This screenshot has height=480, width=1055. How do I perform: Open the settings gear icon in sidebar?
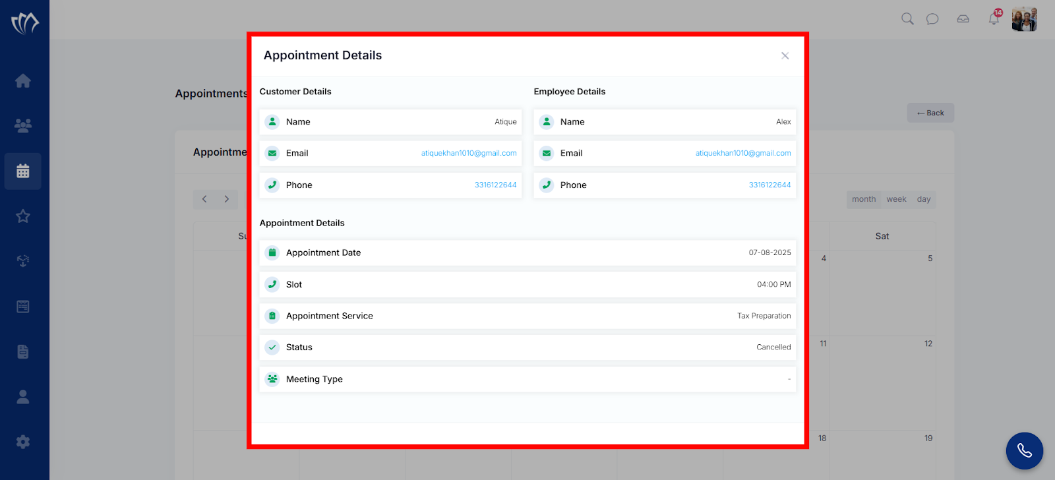23,442
